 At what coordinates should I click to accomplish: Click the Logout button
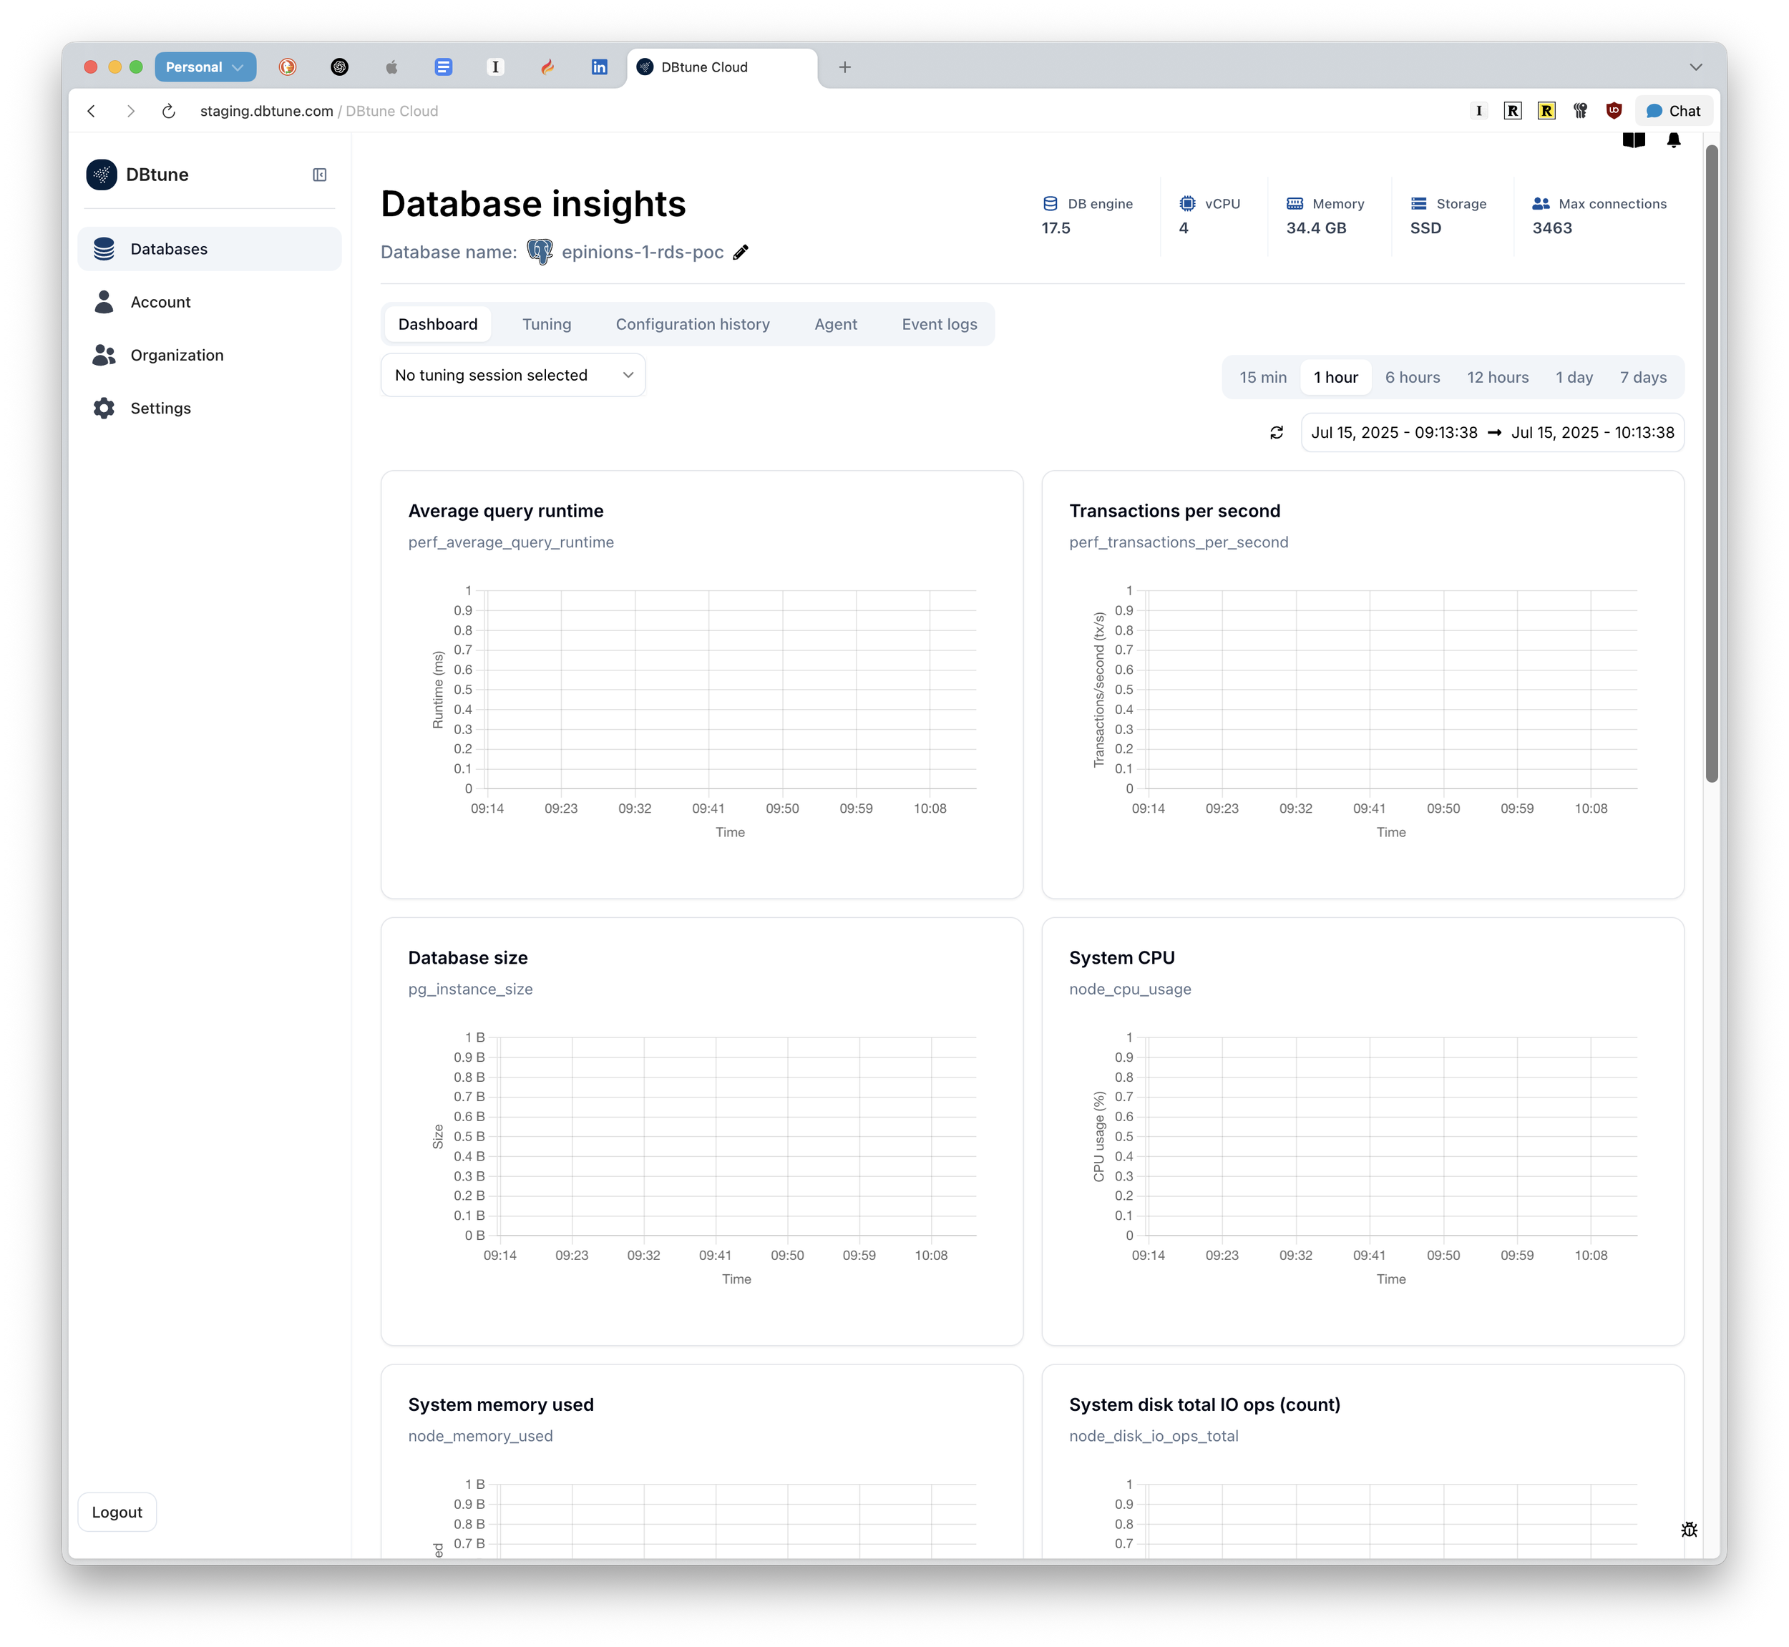coord(117,1512)
